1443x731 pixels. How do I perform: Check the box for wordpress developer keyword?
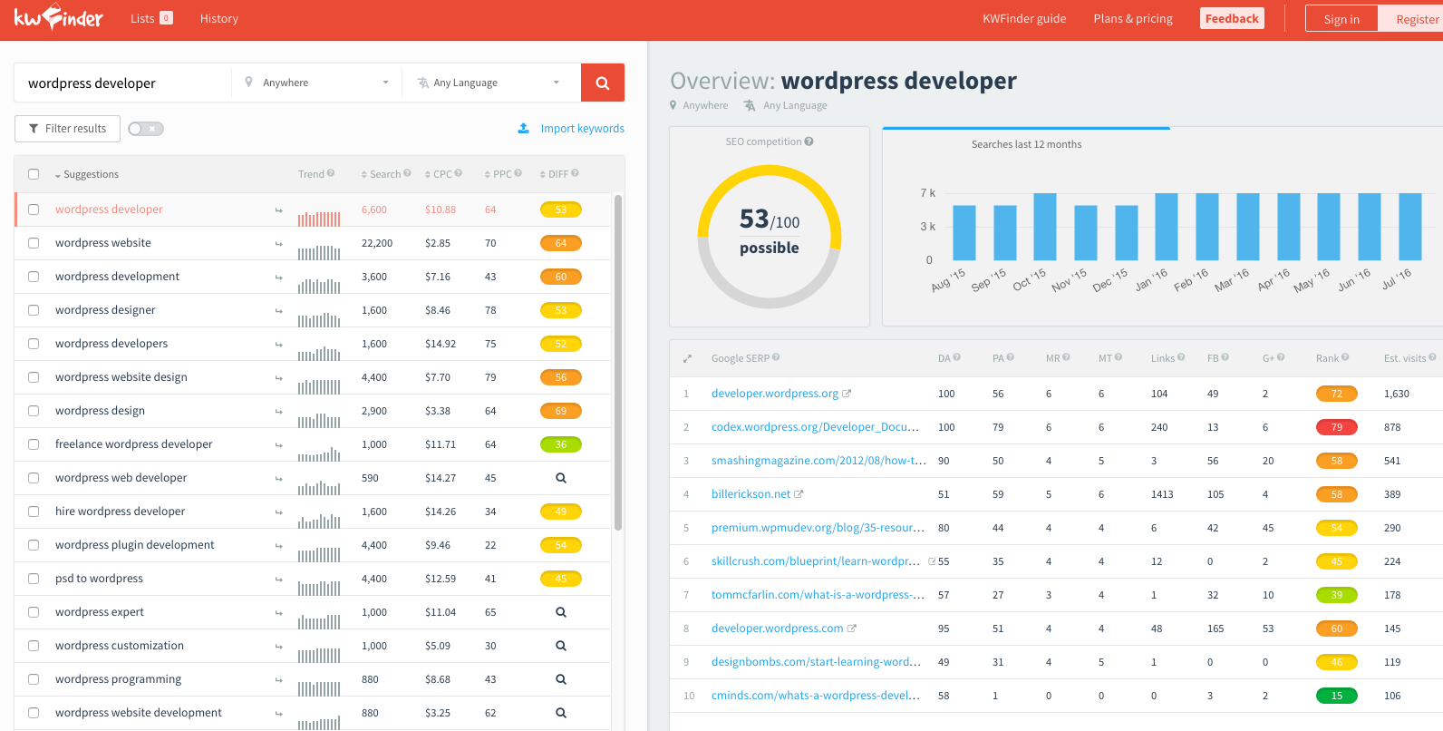click(x=34, y=210)
